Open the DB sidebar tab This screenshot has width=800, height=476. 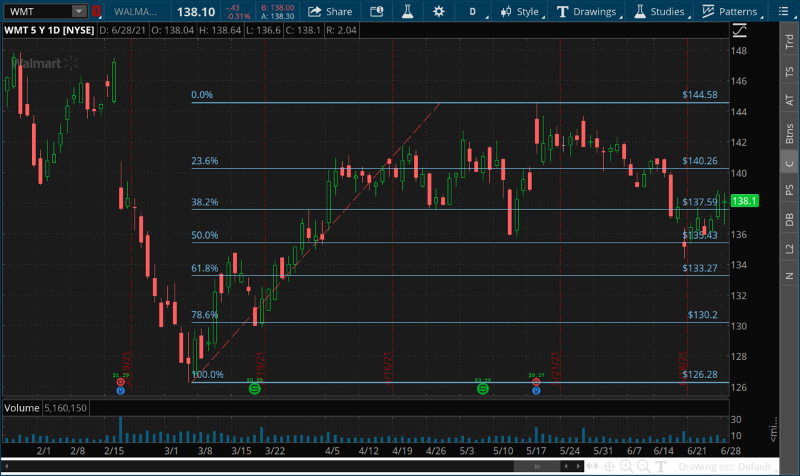click(789, 219)
